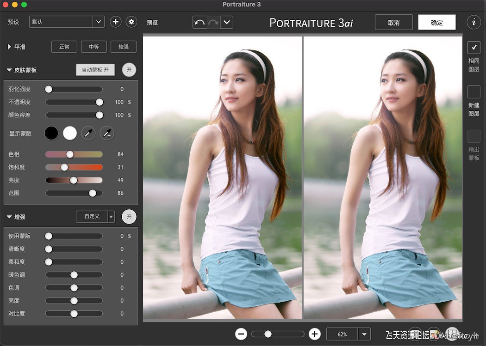Show mask on black background swatch

click(x=51, y=133)
